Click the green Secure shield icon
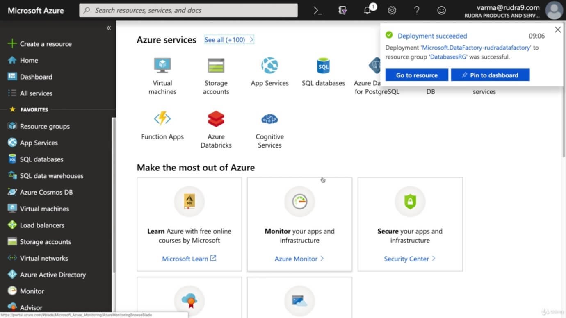566x318 pixels. 410,201
